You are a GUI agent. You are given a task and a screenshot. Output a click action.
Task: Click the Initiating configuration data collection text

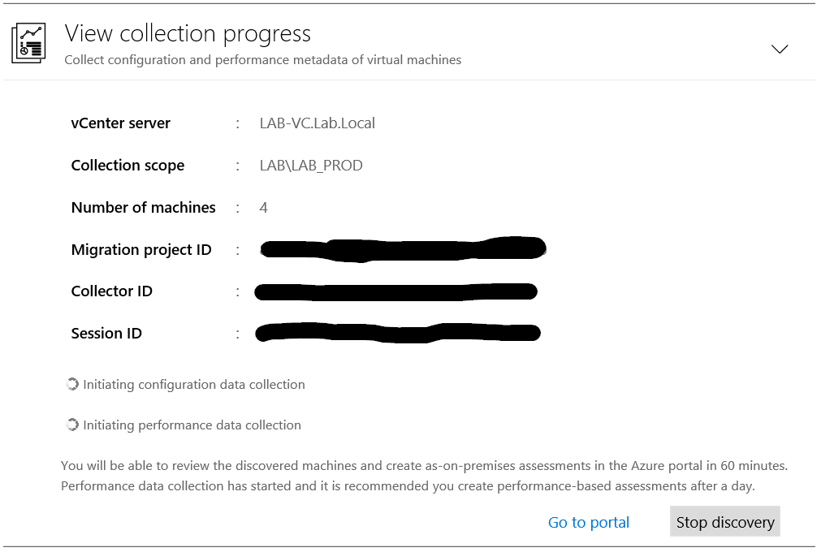click(194, 384)
